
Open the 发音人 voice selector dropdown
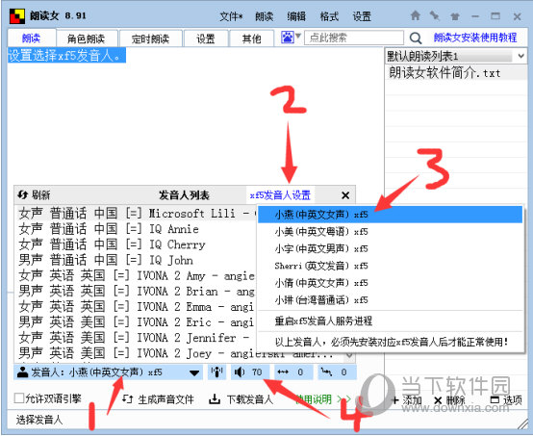pyautogui.click(x=108, y=372)
